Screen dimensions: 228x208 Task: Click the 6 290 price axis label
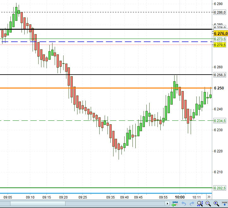click(218, 4)
